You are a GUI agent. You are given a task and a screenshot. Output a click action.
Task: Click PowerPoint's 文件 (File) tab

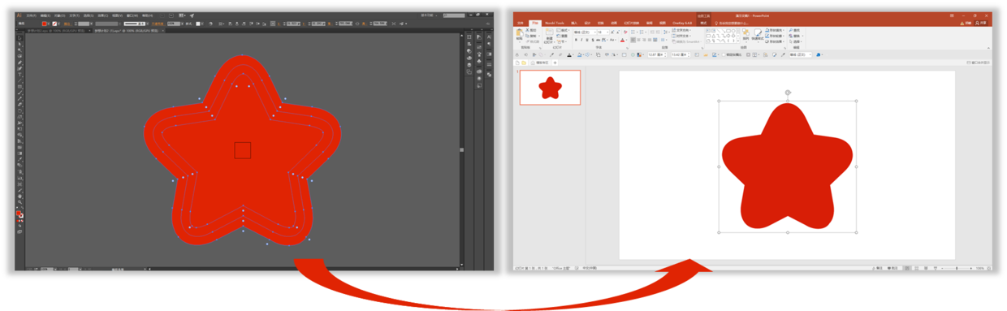point(520,23)
